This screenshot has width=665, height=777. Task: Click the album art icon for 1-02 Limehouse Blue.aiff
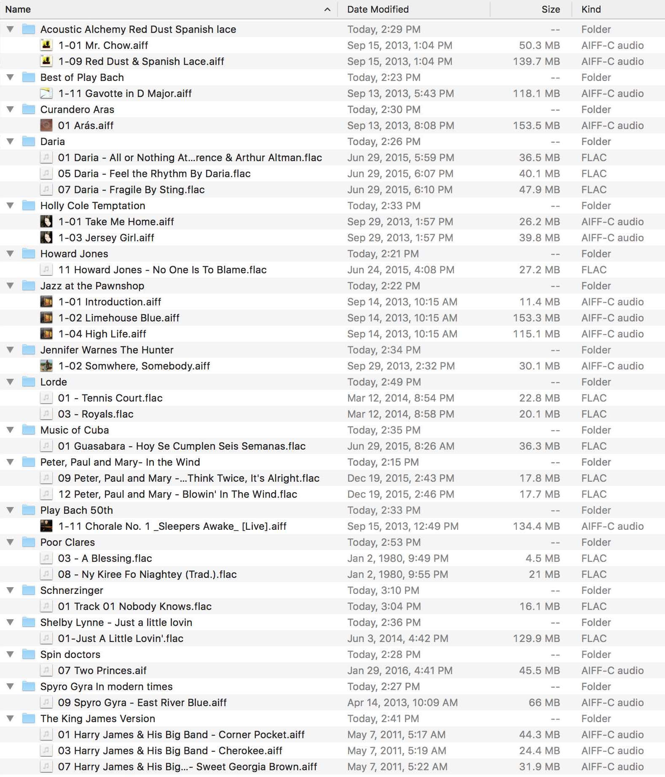click(46, 318)
